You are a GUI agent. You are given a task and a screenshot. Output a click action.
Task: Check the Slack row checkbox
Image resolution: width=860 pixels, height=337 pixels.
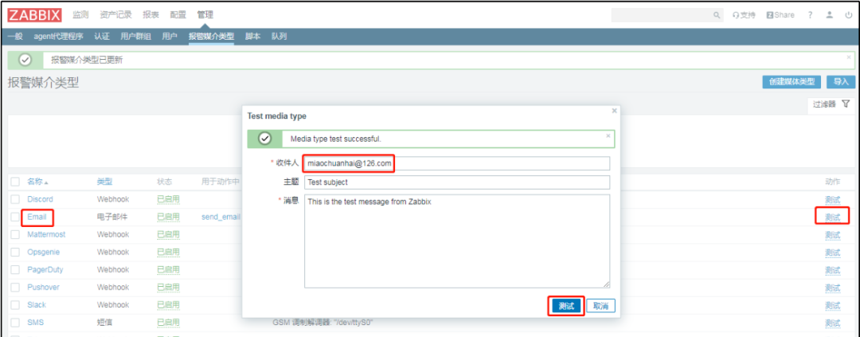click(x=15, y=304)
